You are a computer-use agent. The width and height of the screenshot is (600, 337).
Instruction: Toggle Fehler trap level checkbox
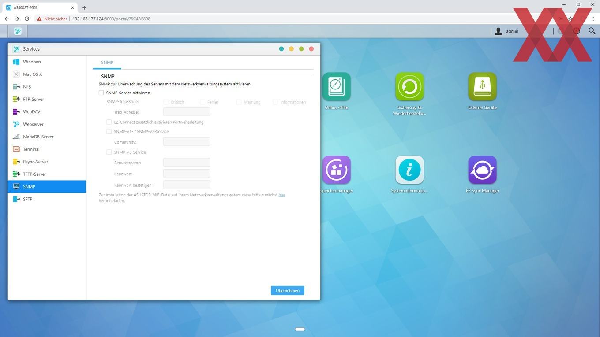[202, 102]
